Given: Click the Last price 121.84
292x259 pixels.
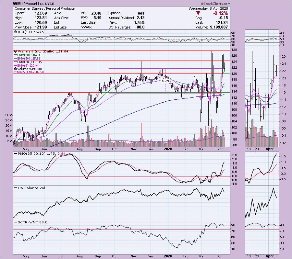Looking at the screenshot, I should (222, 22).
